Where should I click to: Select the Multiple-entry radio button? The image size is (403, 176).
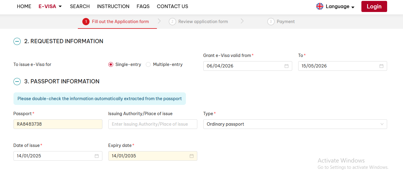coord(148,64)
